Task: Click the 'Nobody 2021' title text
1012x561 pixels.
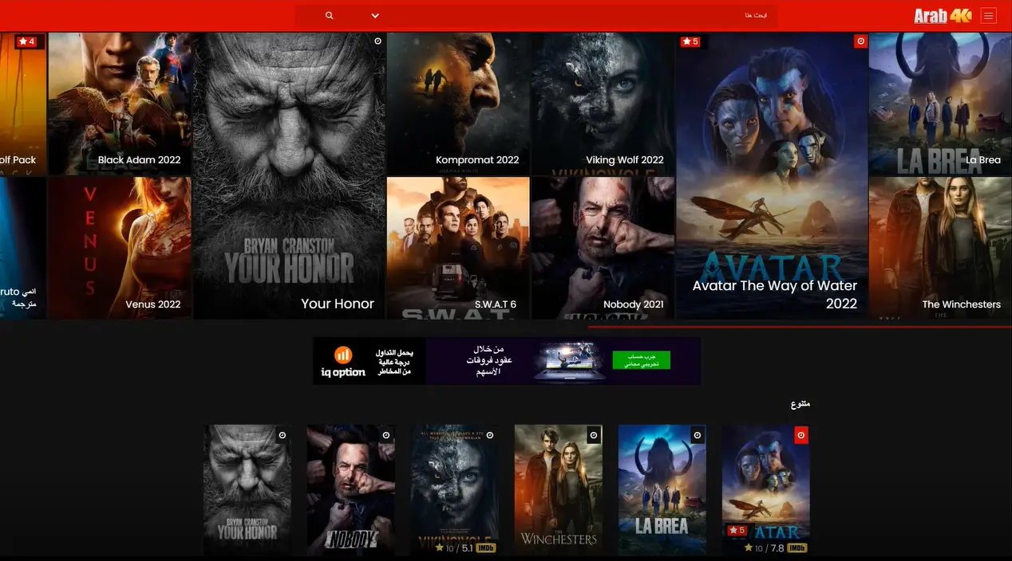Action: 634,304
